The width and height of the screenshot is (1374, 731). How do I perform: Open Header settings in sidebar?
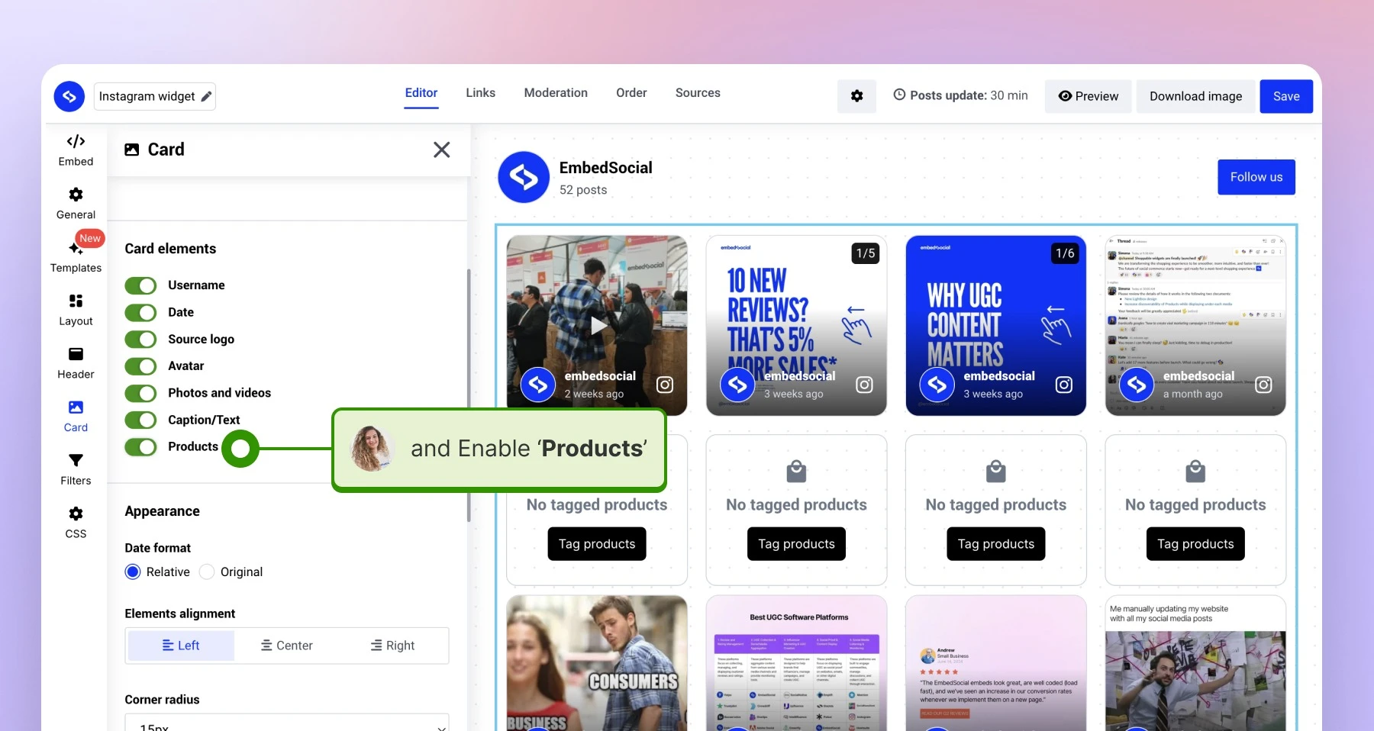point(76,363)
